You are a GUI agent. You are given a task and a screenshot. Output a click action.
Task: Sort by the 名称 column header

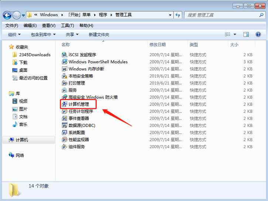tap(66, 45)
